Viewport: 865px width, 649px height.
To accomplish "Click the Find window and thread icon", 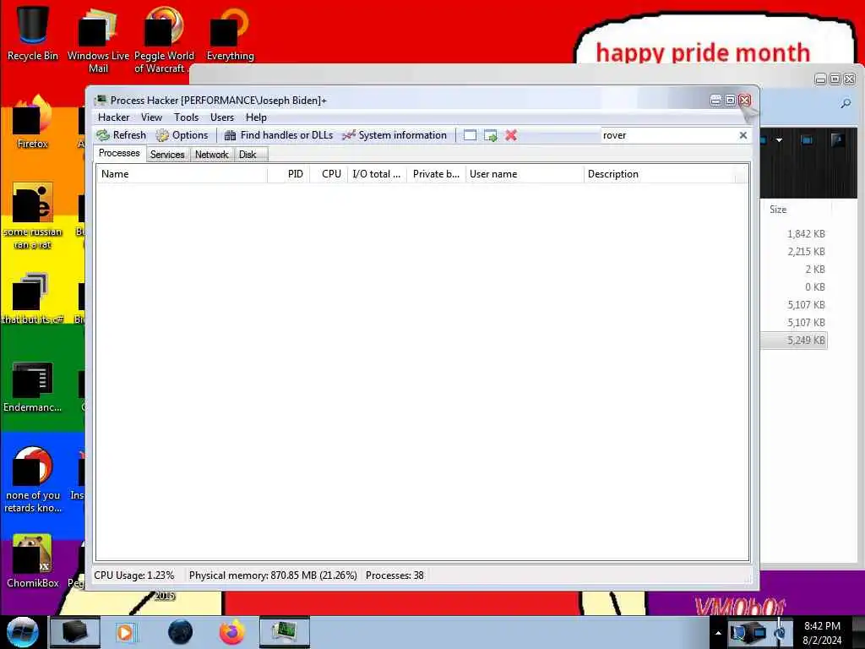I will point(491,135).
